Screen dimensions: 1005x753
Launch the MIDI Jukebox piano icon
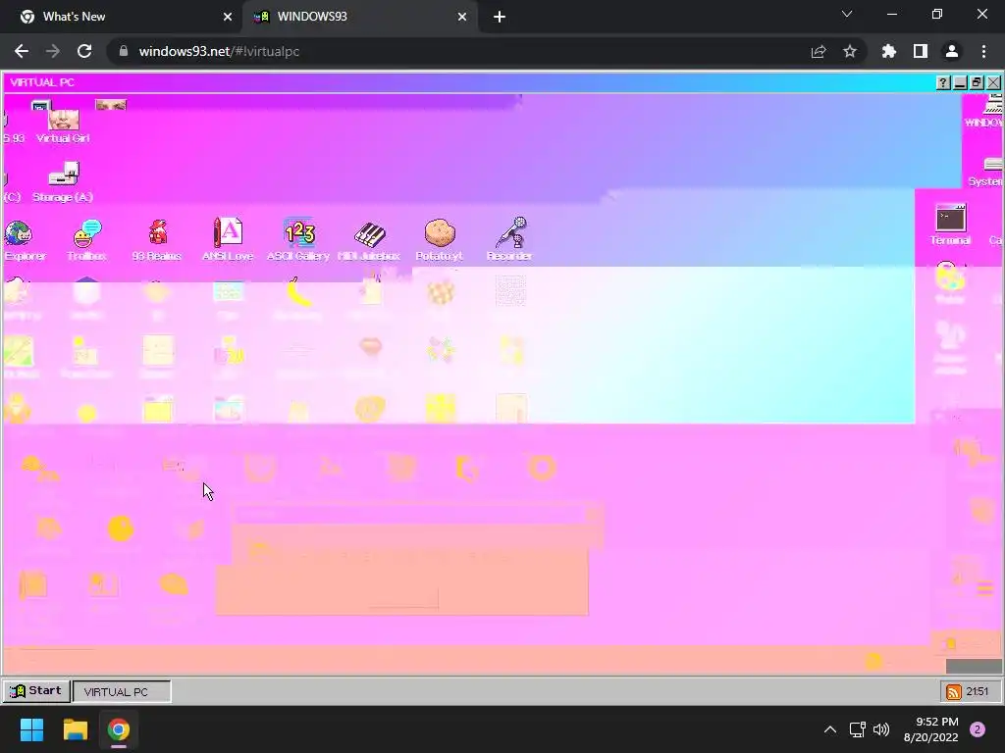click(369, 239)
